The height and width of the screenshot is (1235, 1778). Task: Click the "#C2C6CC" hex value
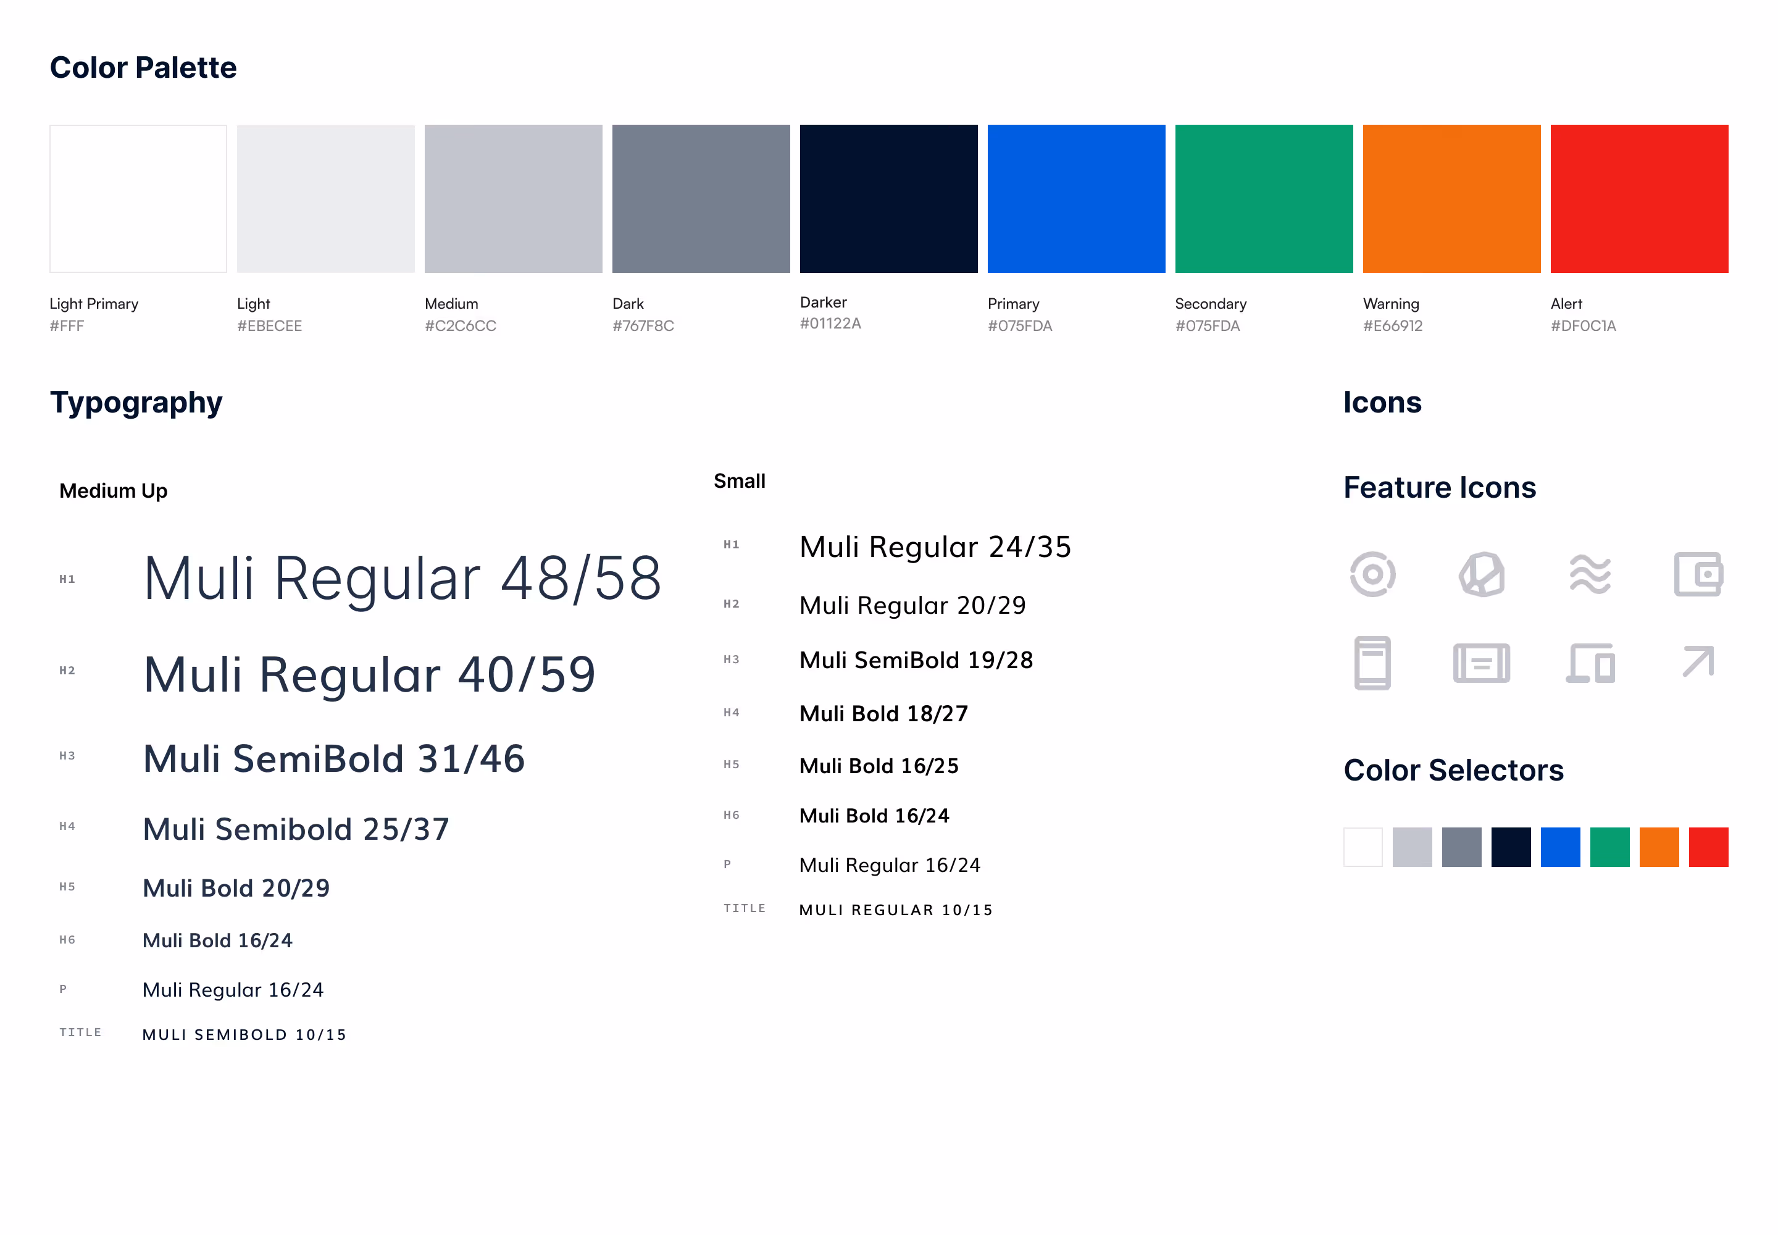coord(461,326)
